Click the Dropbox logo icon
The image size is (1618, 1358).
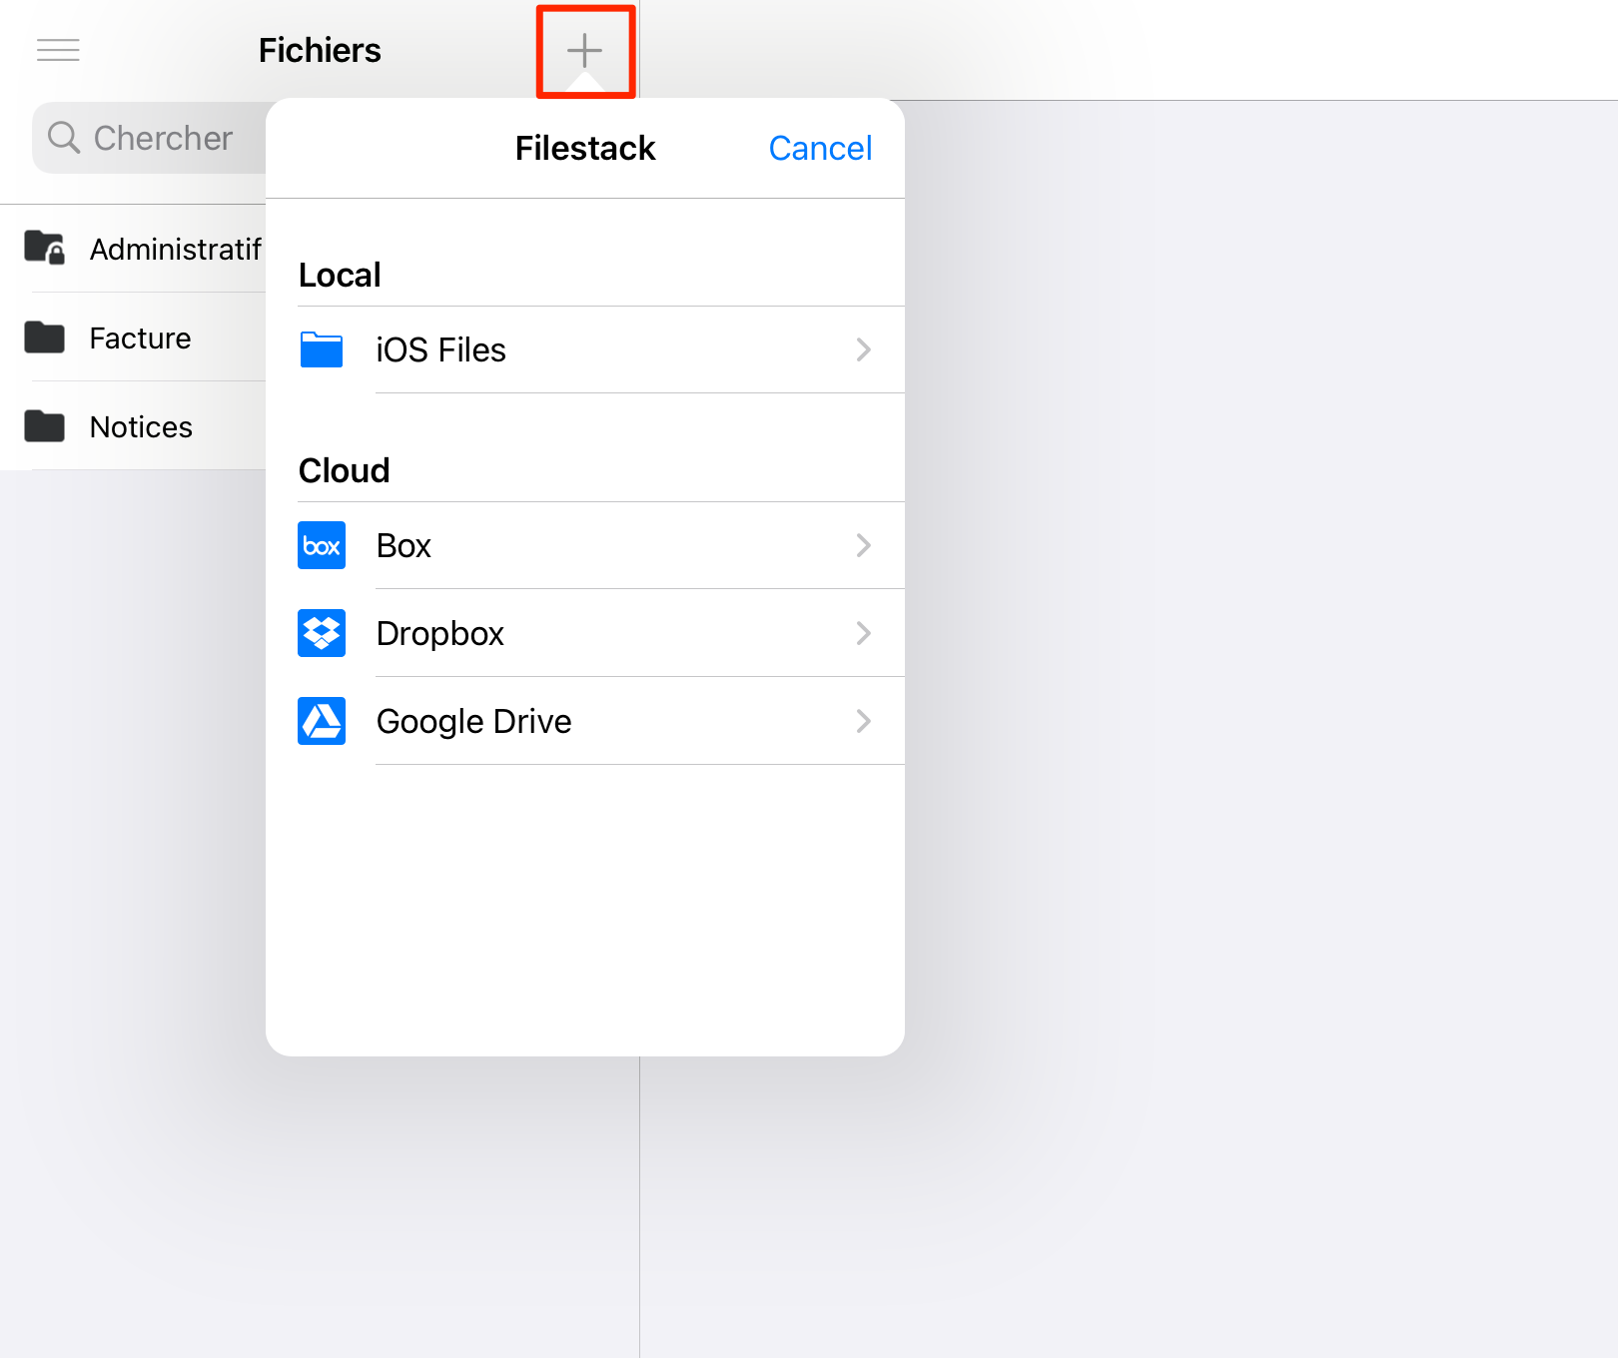pos(322,633)
